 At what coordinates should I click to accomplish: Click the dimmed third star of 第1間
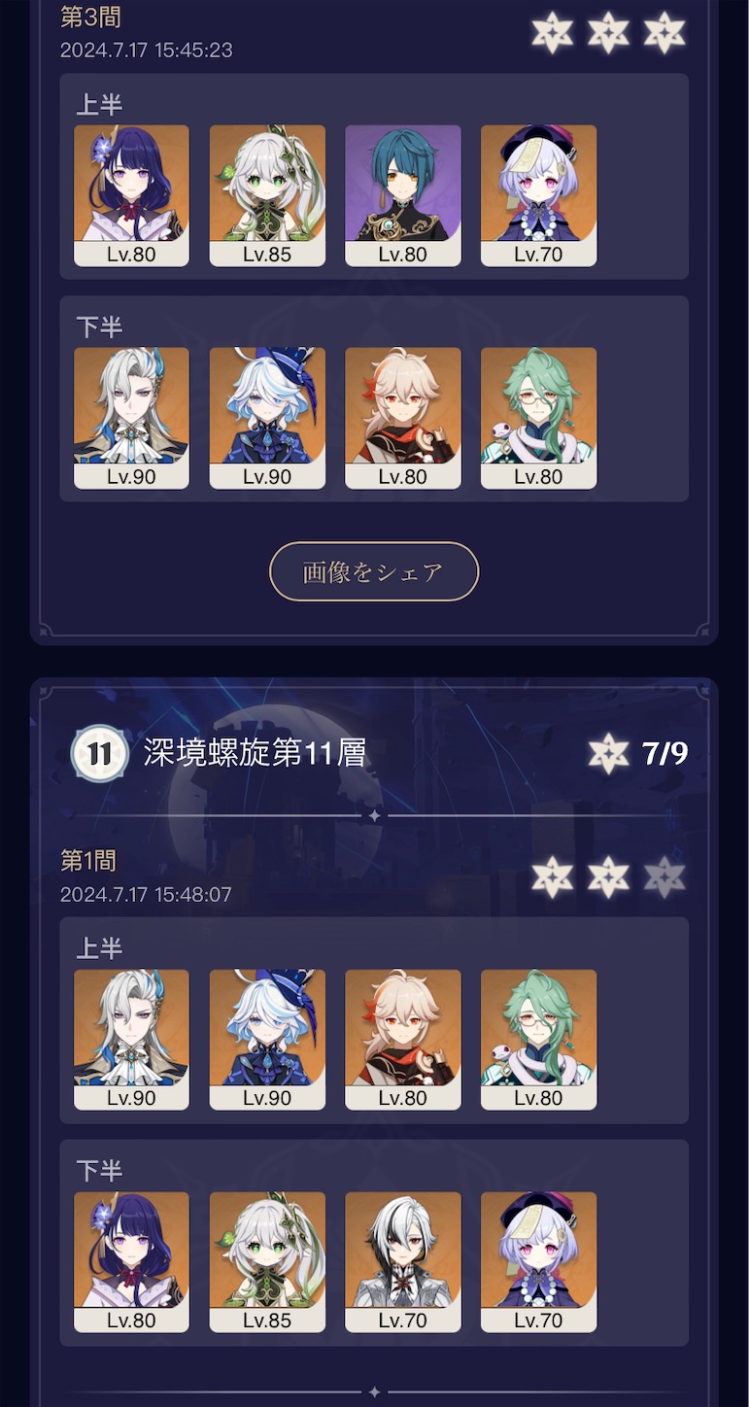[664, 877]
